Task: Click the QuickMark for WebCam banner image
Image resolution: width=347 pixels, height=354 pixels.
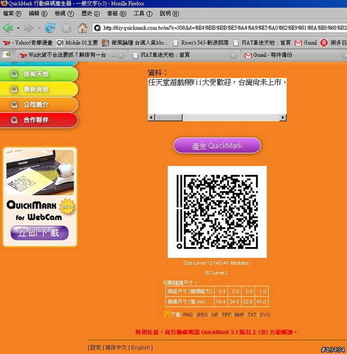Action: (x=40, y=197)
